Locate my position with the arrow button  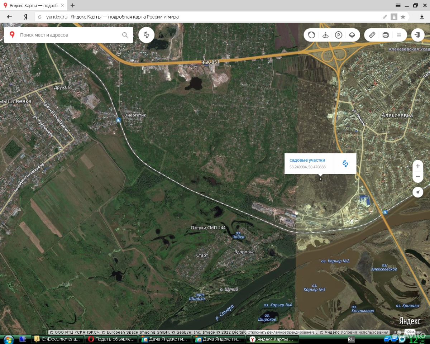tap(417, 192)
